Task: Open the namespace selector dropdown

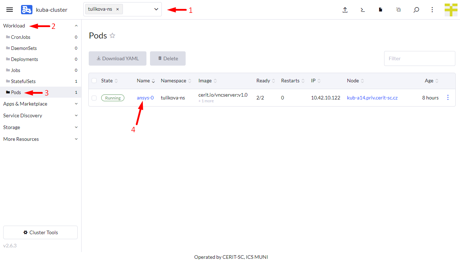Action: click(156, 9)
